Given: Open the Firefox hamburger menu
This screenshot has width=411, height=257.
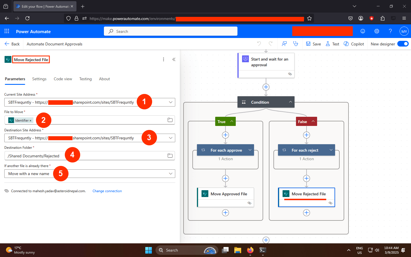Looking at the screenshot, I should pos(404,18).
